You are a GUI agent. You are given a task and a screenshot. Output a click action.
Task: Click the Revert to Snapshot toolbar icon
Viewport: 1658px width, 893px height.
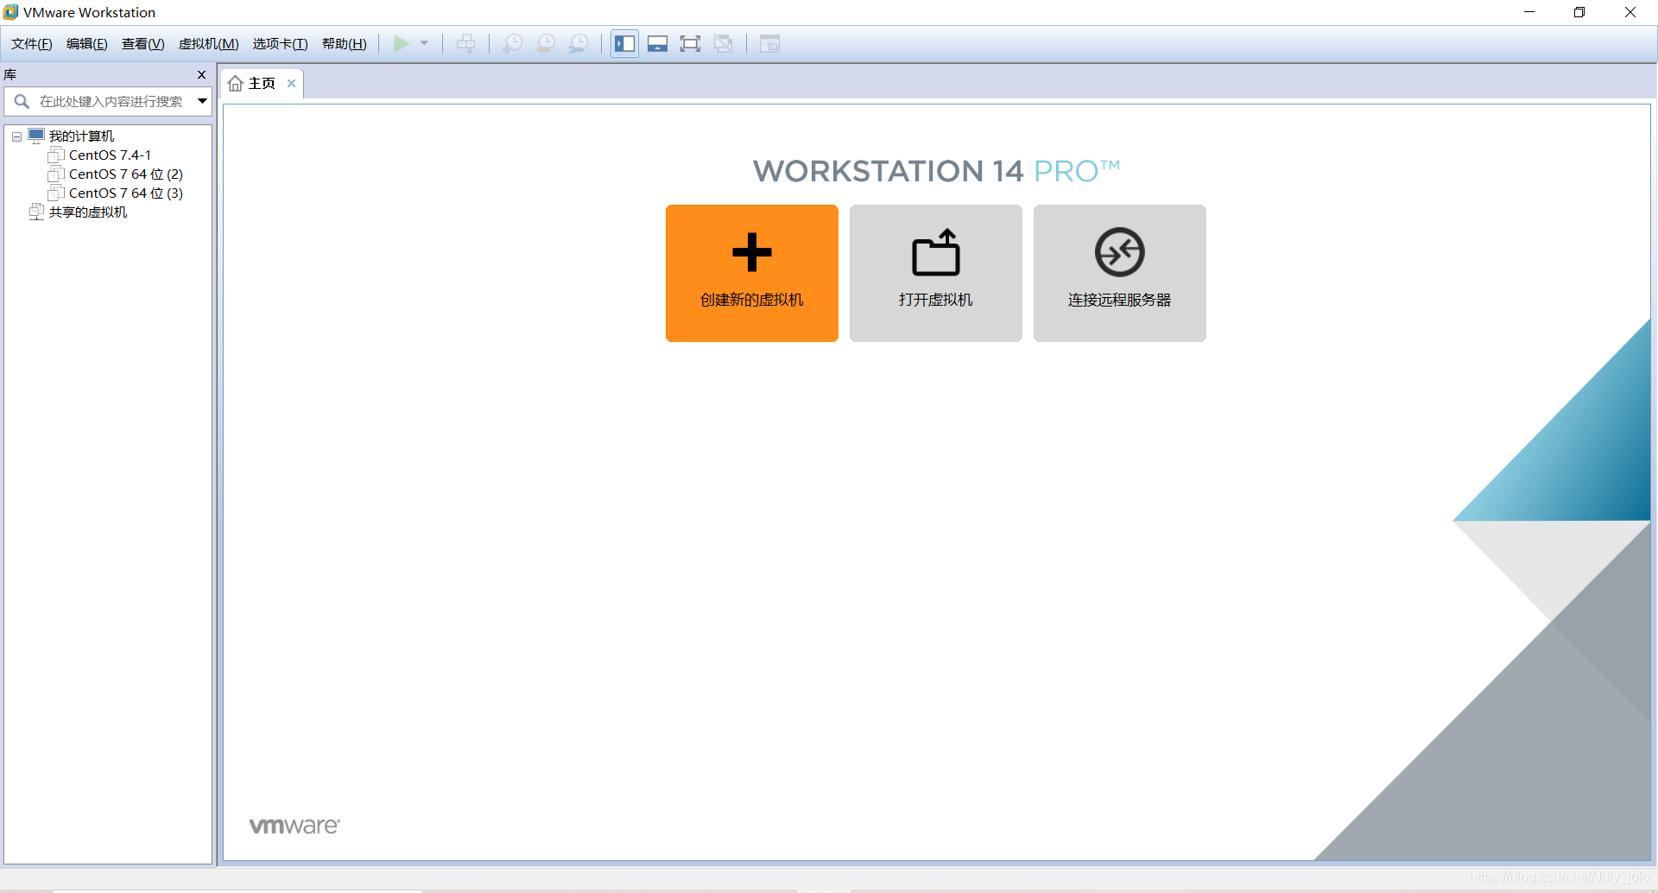point(546,44)
